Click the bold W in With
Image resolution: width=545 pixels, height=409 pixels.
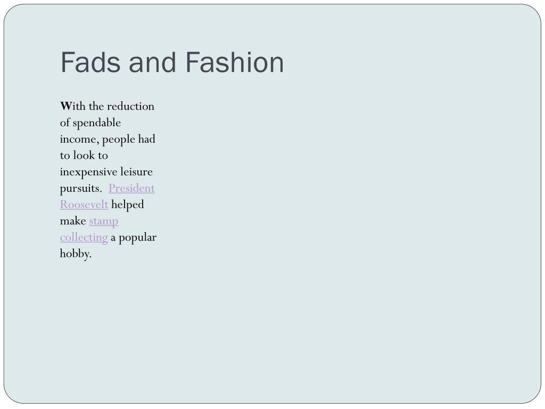point(65,106)
